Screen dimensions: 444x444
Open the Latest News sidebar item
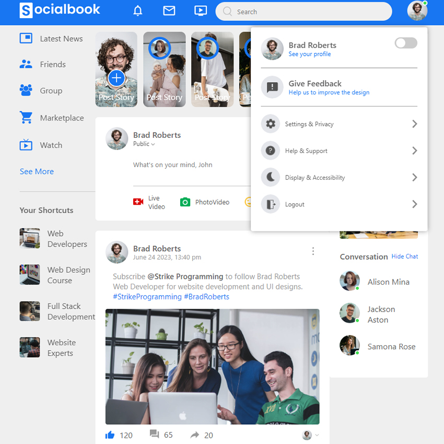(51, 38)
